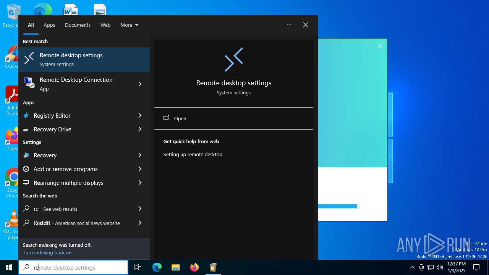The width and height of the screenshot is (489, 275).
Task: Expand the Registry Editor result arrow
Action: pyautogui.click(x=140, y=115)
